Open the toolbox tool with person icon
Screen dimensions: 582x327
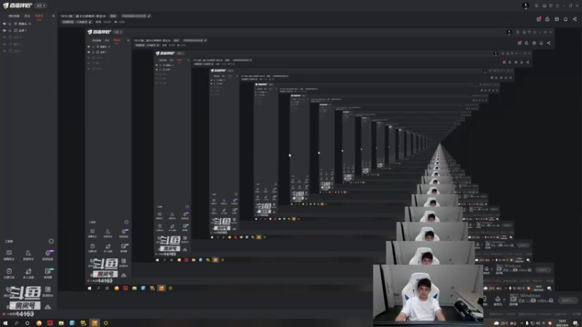(x=28, y=255)
